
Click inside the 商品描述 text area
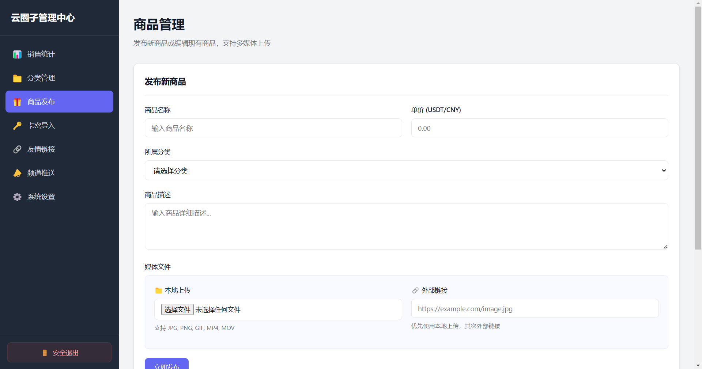click(406, 226)
